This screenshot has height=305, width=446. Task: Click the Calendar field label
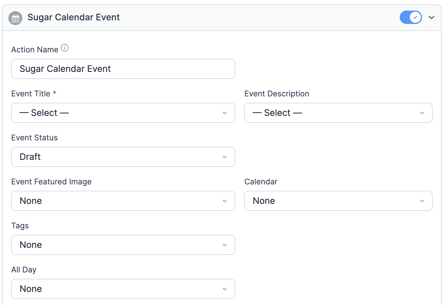tap(261, 182)
